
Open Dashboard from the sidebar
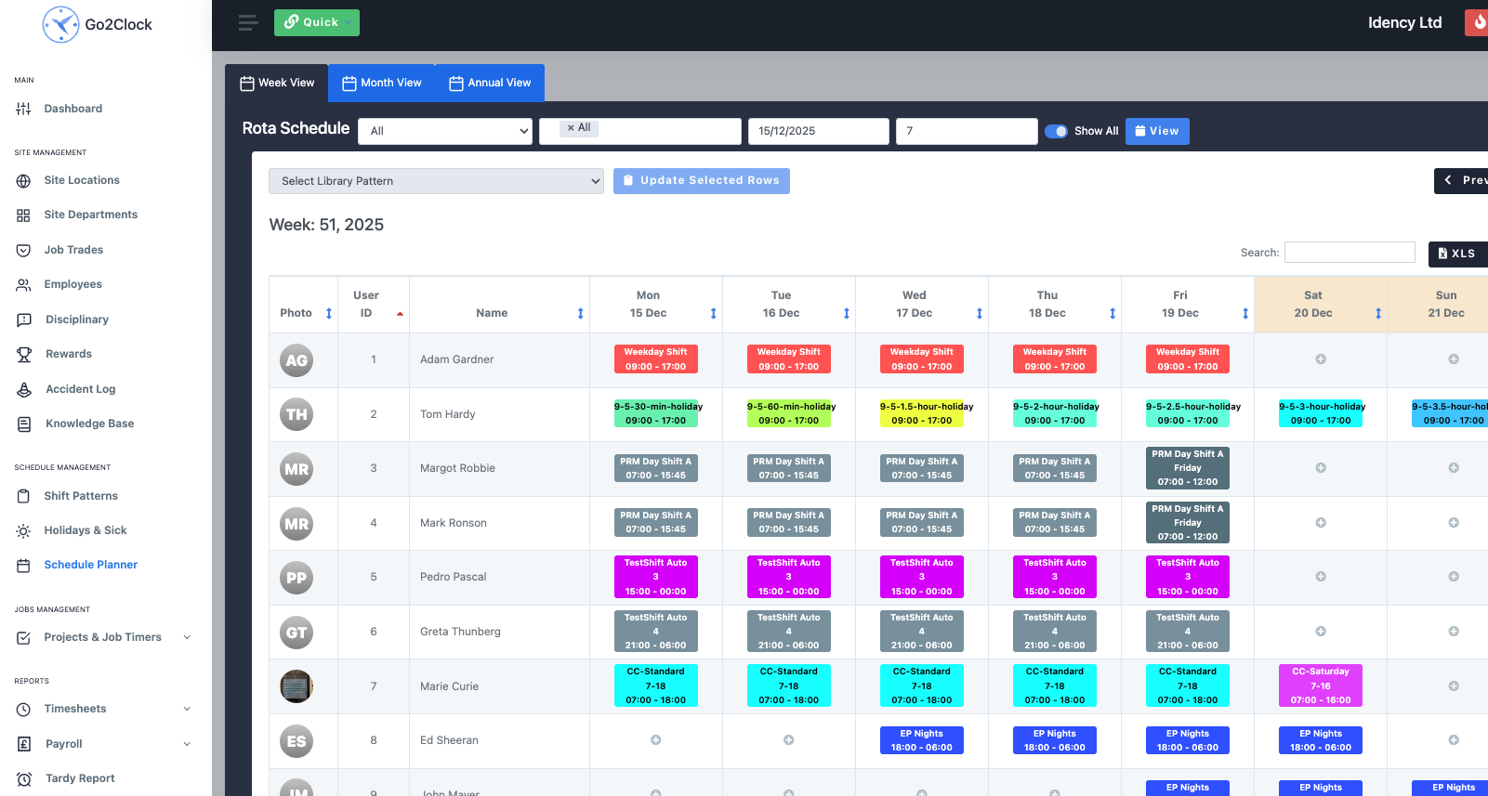72,109
